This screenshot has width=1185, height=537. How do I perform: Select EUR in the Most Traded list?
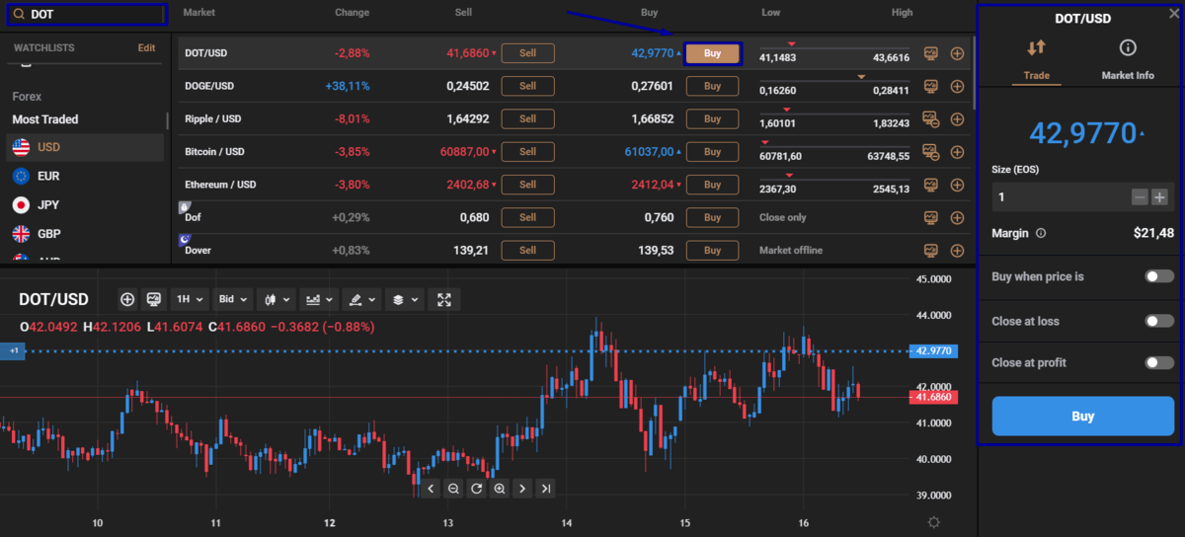[49, 176]
